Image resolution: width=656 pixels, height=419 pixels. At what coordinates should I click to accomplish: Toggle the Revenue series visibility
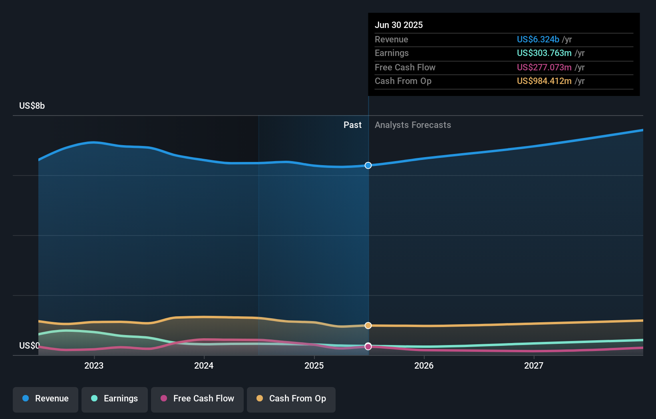[45, 399]
